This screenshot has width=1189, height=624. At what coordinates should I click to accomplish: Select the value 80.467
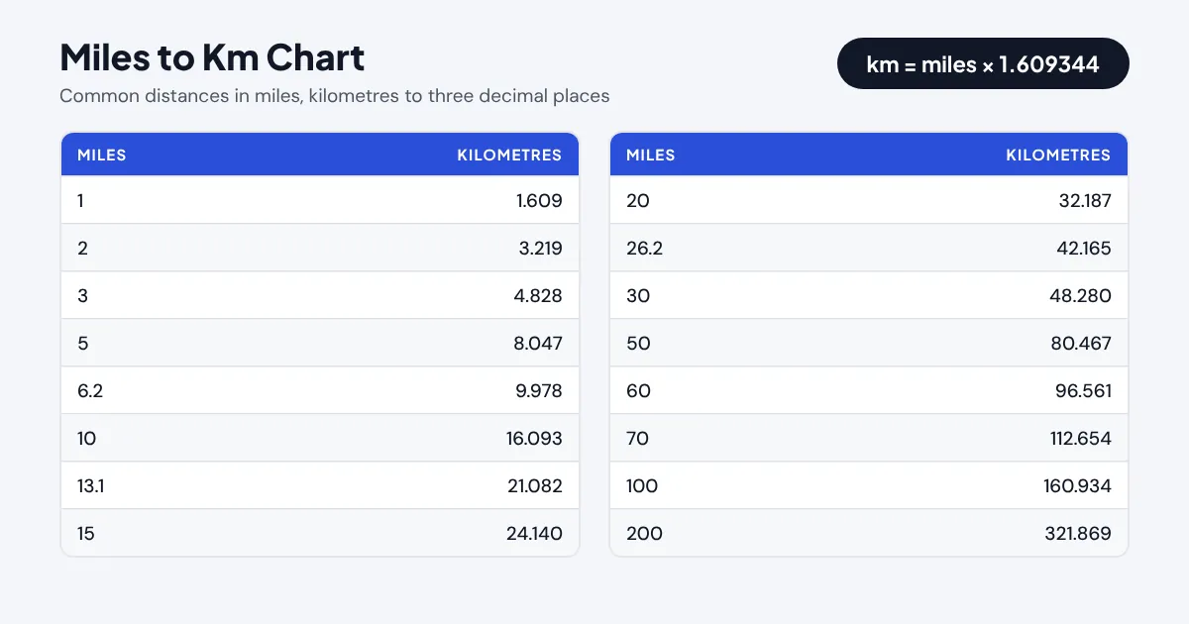click(1083, 343)
